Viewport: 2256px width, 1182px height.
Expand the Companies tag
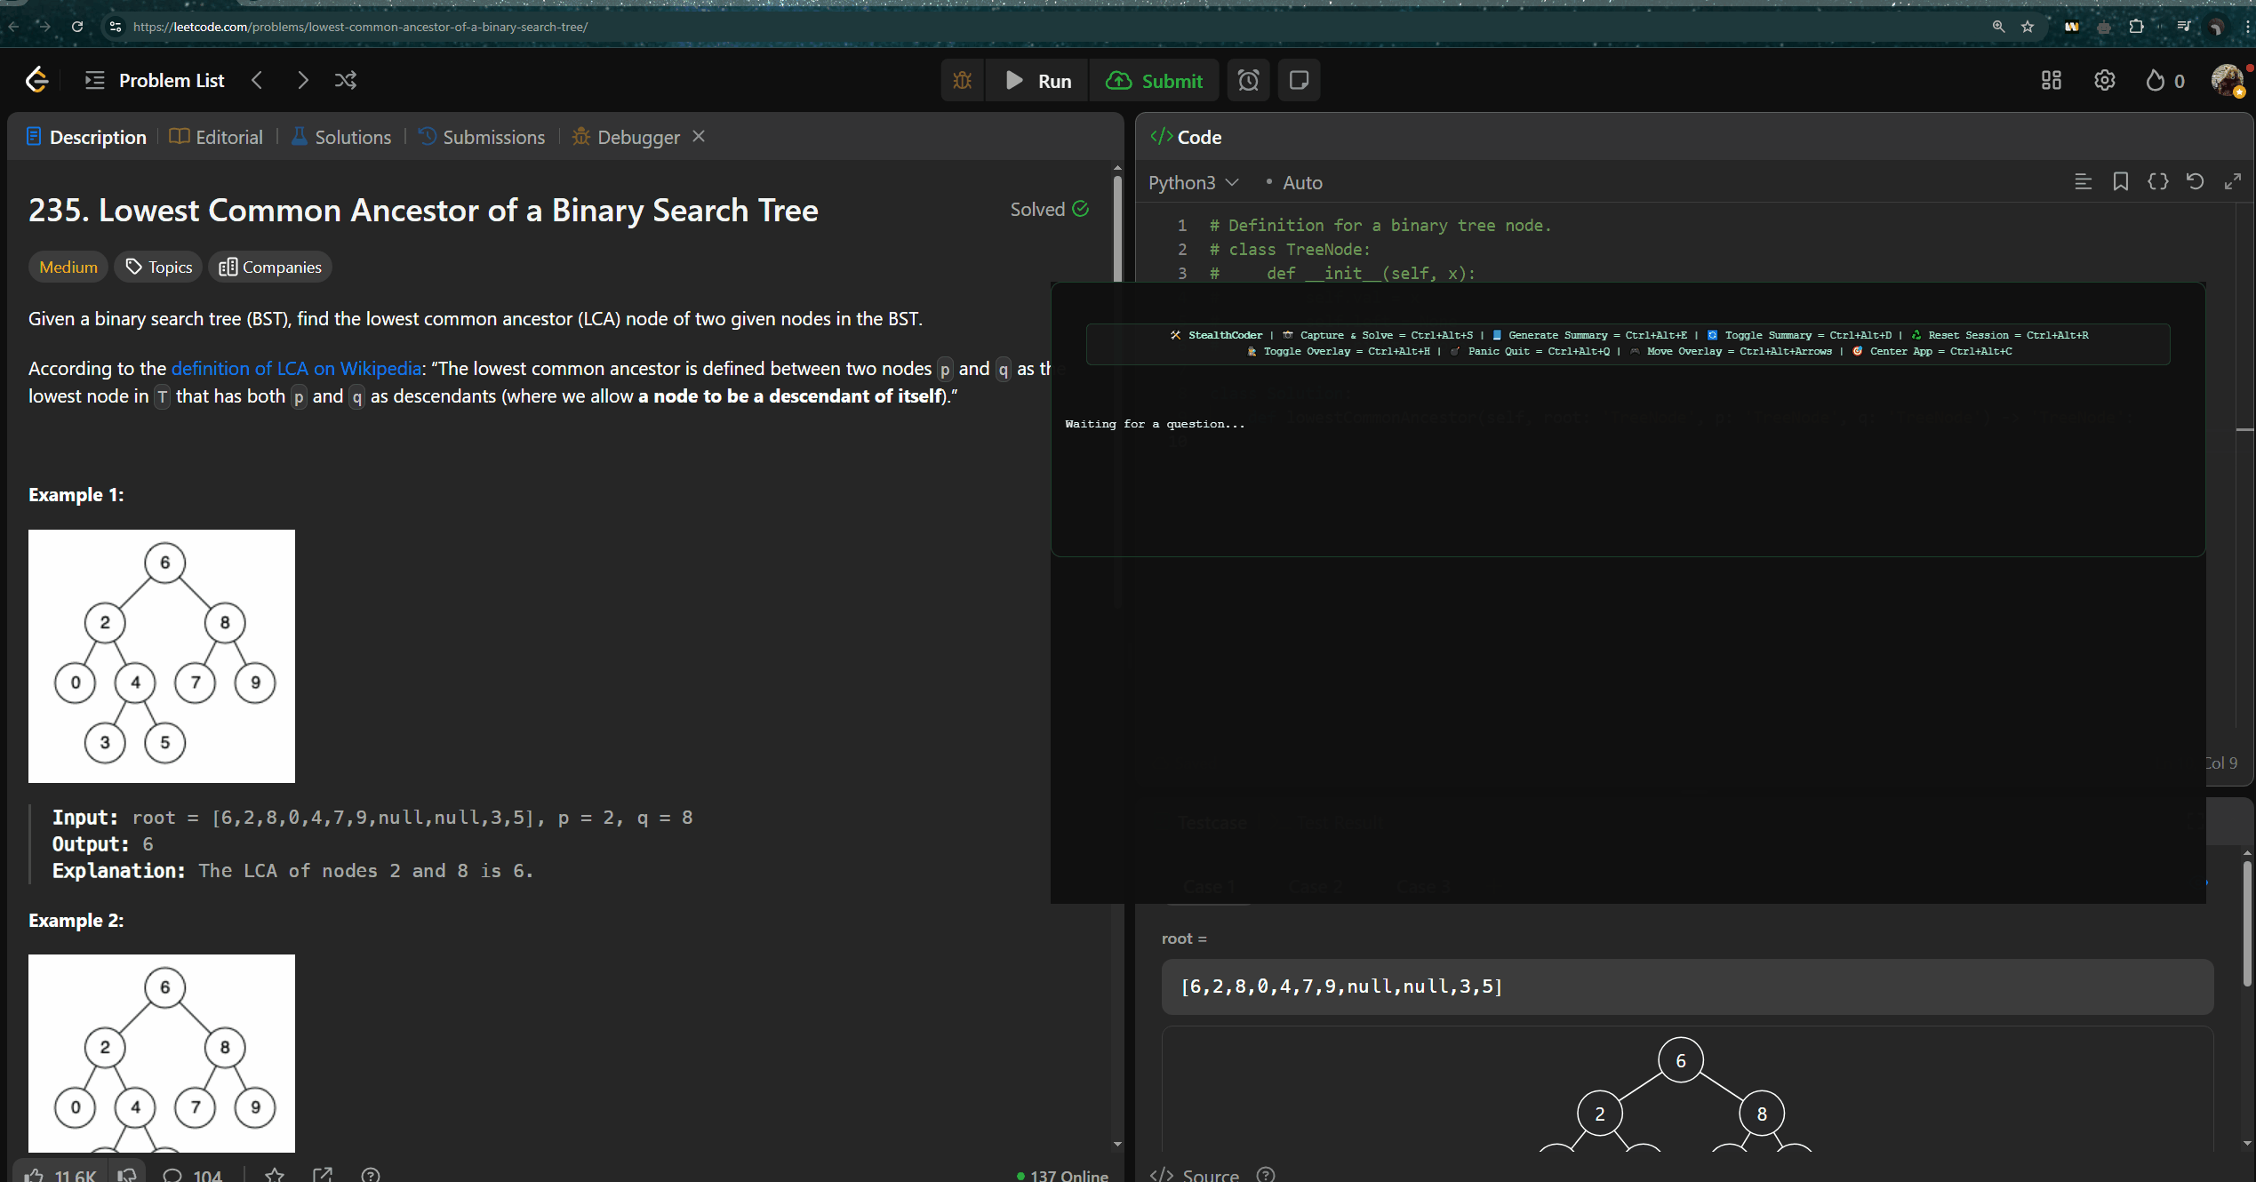tap(270, 267)
